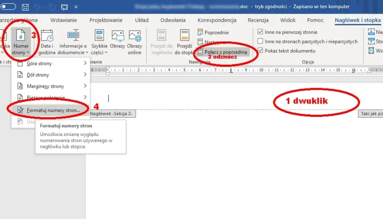Open the Dół strony submenu

tap(51, 74)
